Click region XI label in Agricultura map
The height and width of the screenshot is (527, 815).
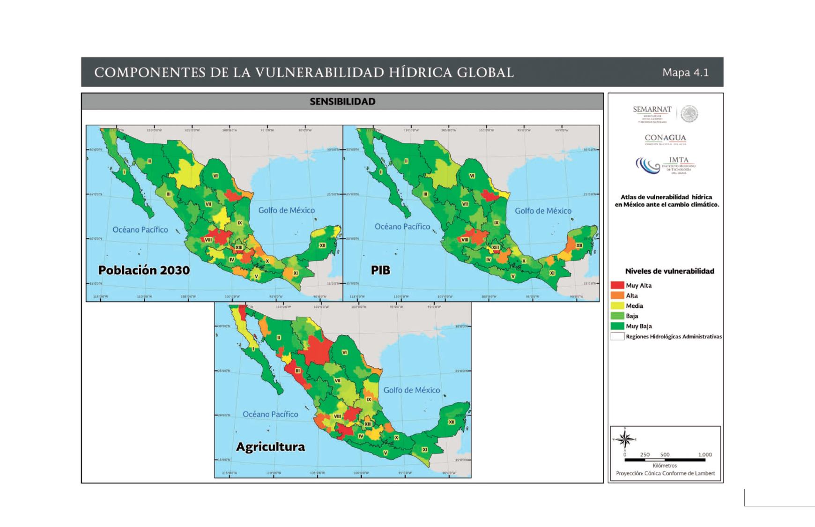tap(424, 449)
